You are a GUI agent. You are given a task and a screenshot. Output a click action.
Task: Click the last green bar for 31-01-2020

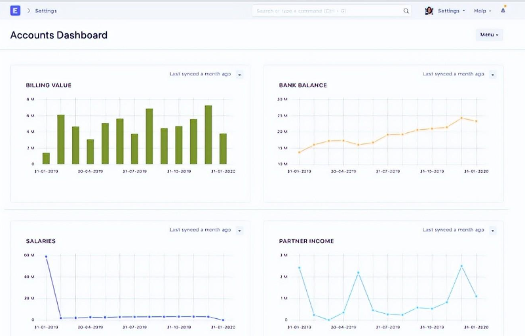click(223, 149)
